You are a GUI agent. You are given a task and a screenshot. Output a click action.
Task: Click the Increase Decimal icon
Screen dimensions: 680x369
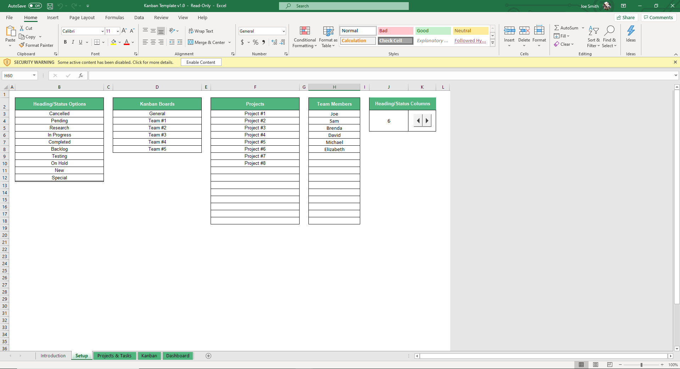coord(274,42)
